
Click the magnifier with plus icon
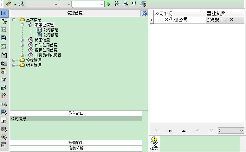(x=117, y=3)
